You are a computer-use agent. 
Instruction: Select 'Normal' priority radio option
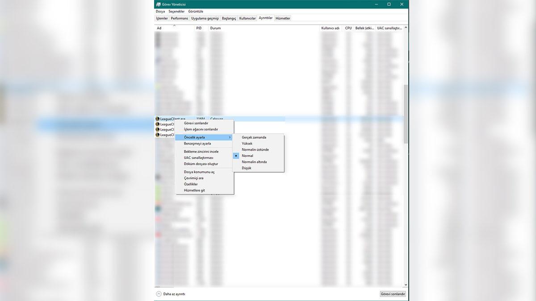tap(247, 156)
